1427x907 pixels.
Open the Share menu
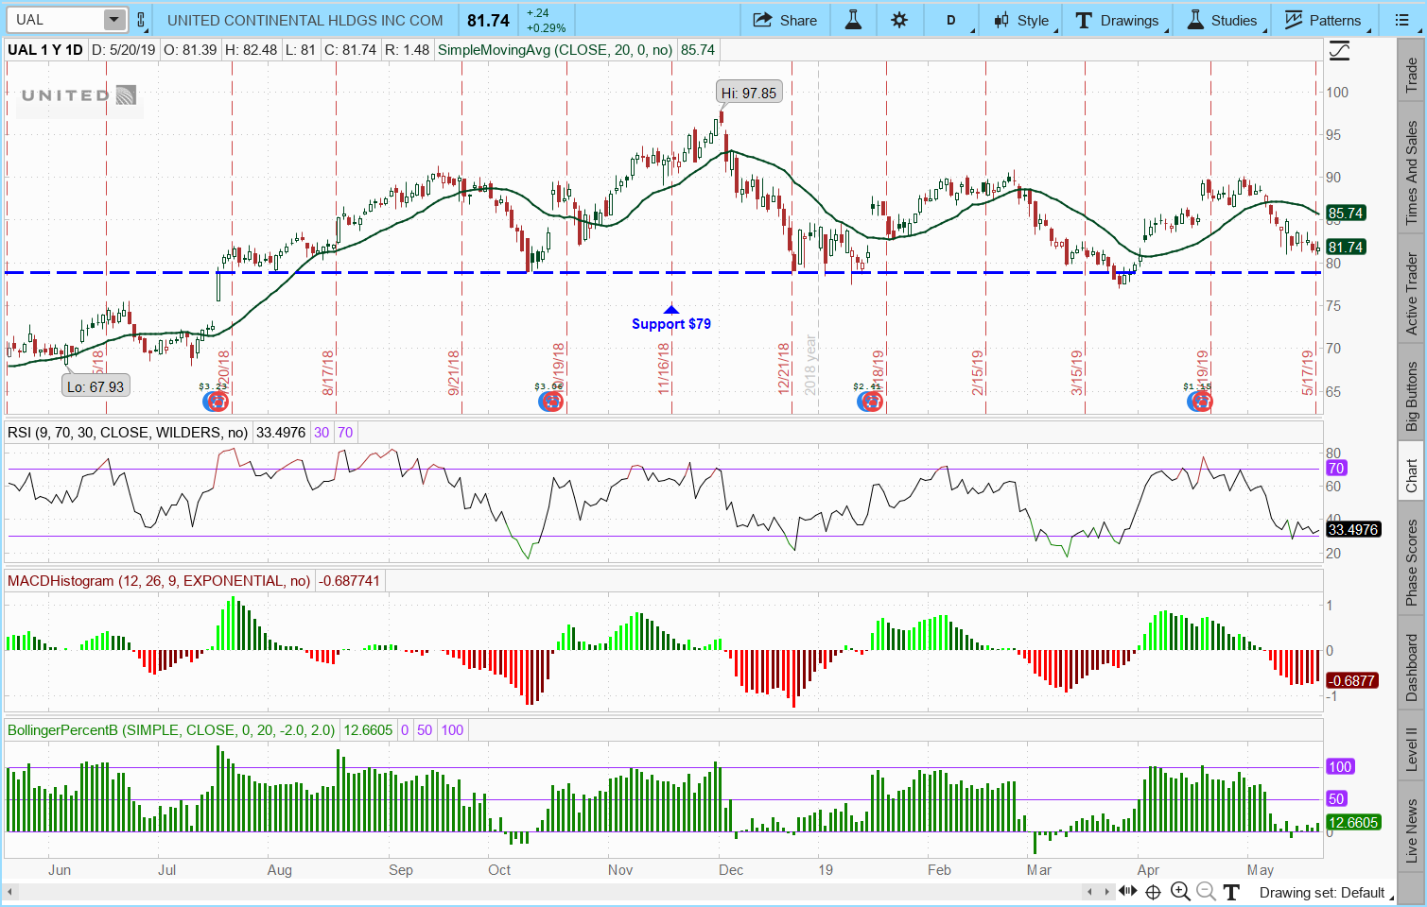click(784, 20)
